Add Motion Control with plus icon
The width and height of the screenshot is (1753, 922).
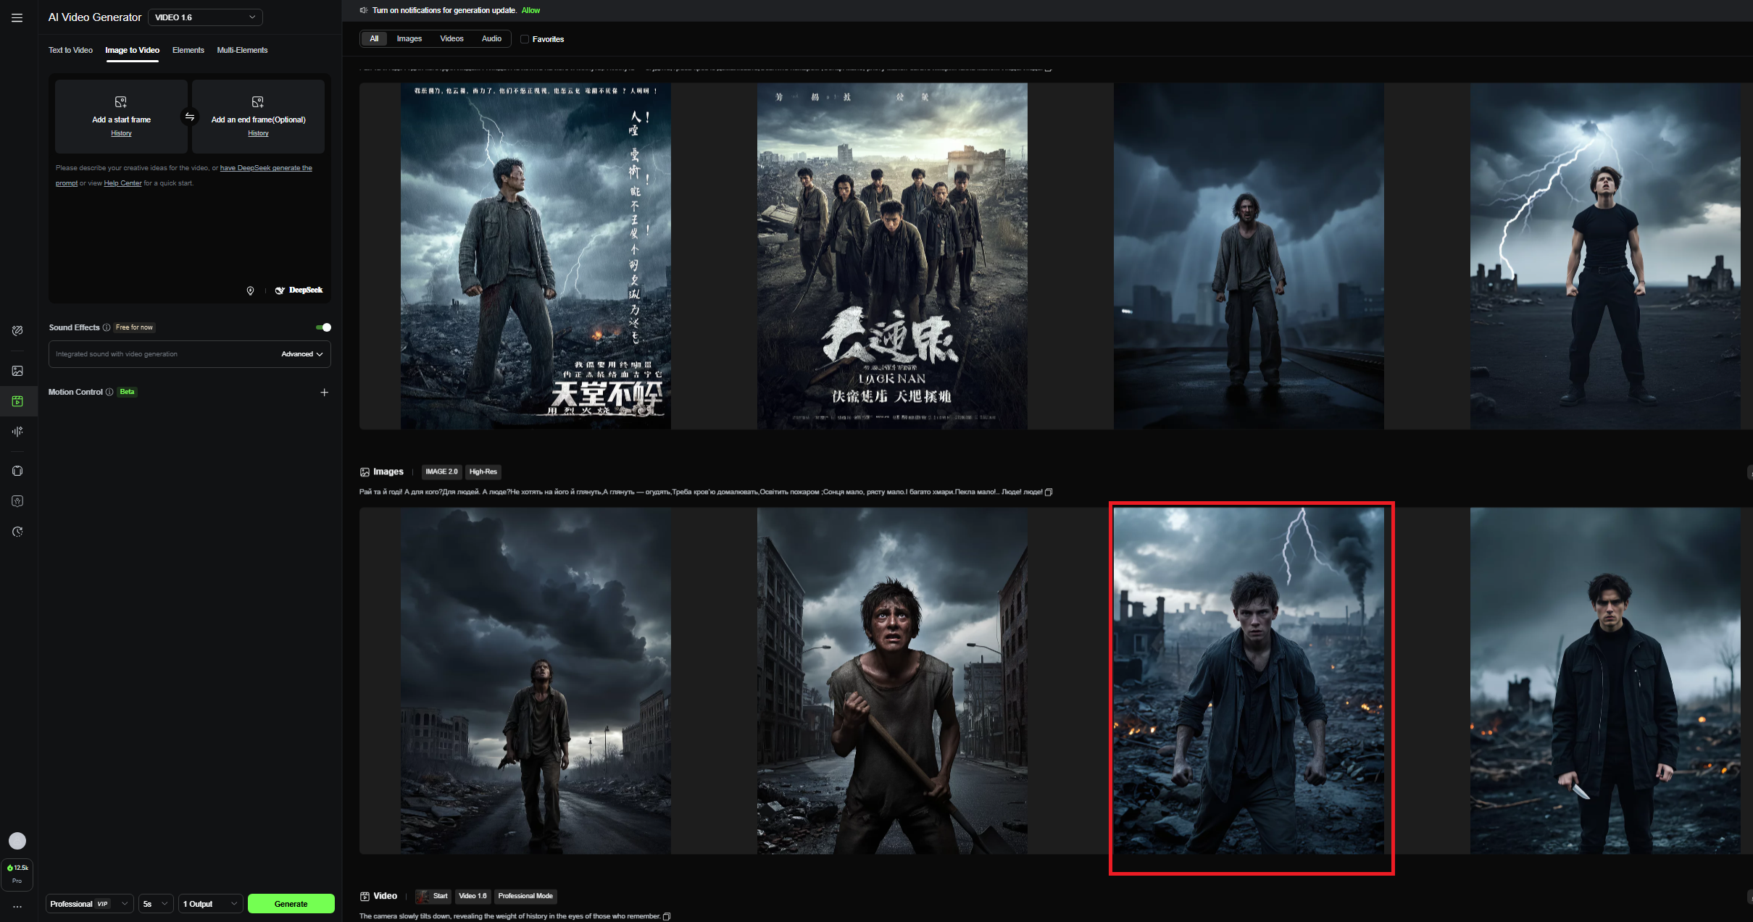click(x=324, y=393)
